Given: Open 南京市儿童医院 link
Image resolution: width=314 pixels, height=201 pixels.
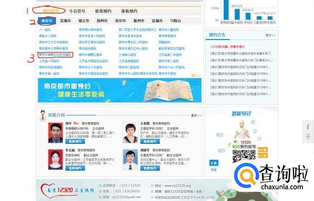Looking at the screenshot, I should point(169,30).
